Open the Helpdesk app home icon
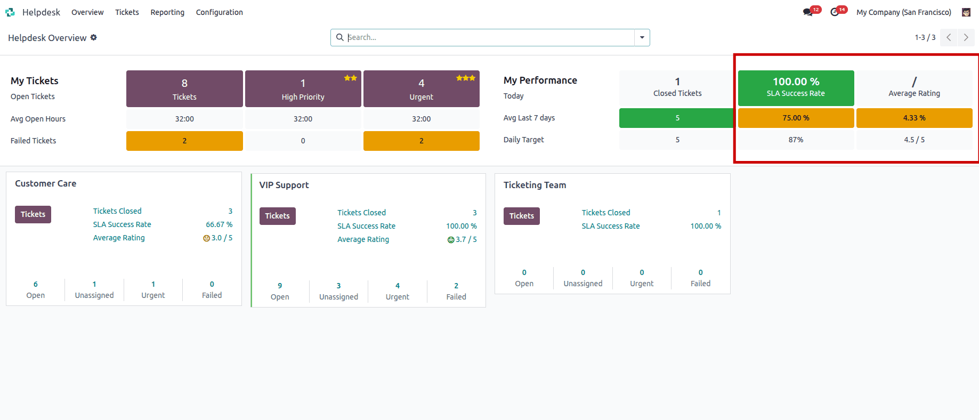979x420 pixels. coord(10,12)
